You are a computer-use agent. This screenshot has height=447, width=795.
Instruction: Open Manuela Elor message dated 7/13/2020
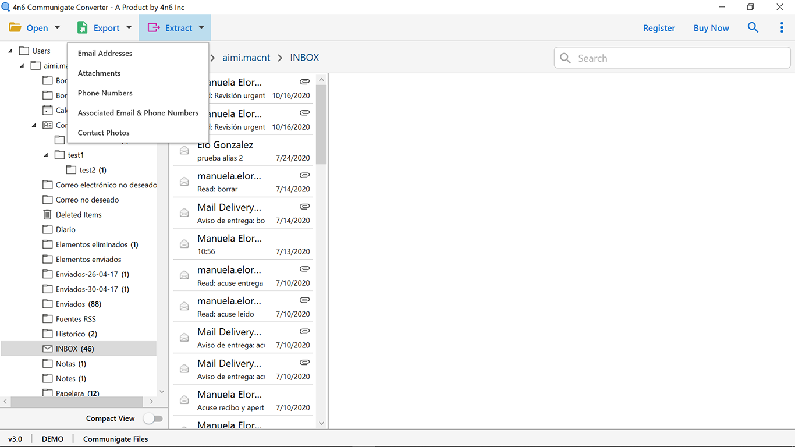point(243,244)
